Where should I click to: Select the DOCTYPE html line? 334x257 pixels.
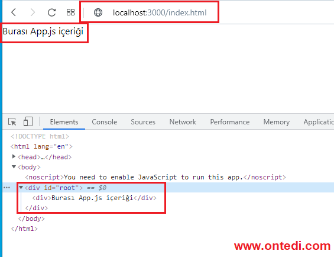[x=40, y=136]
